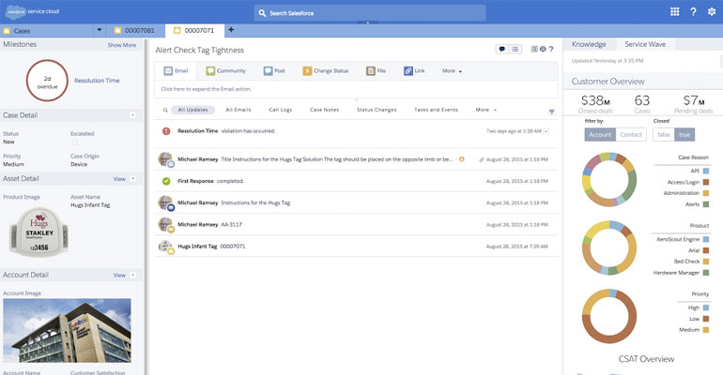The image size is (723, 375).
Task: Open the Cases navigation dropdown arrow
Action: [x=100, y=30]
